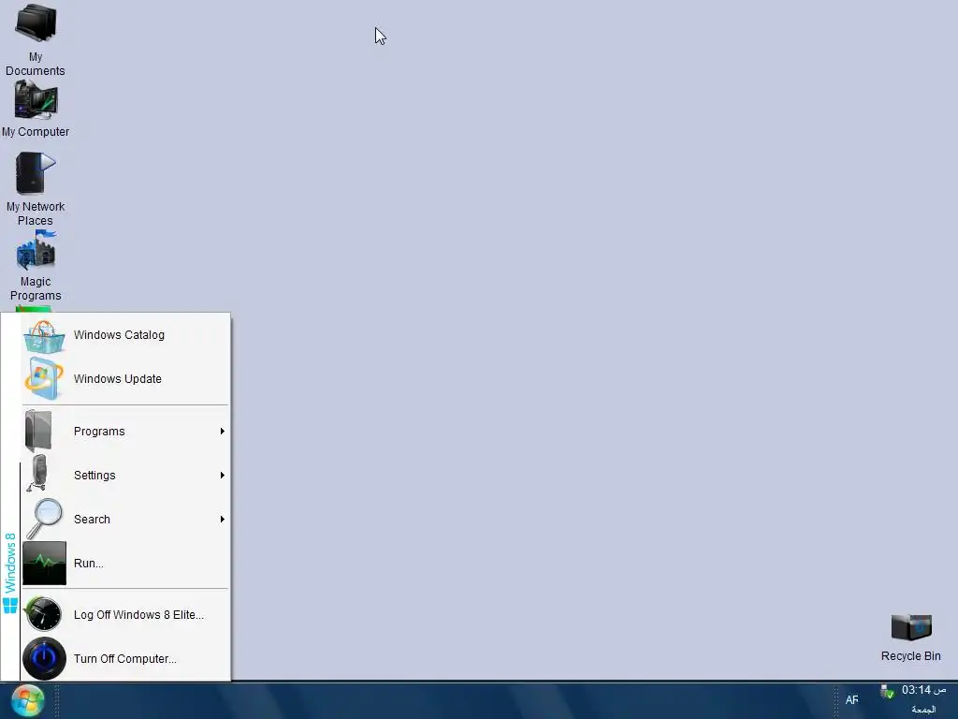Click the Windows Update icon

[44, 379]
